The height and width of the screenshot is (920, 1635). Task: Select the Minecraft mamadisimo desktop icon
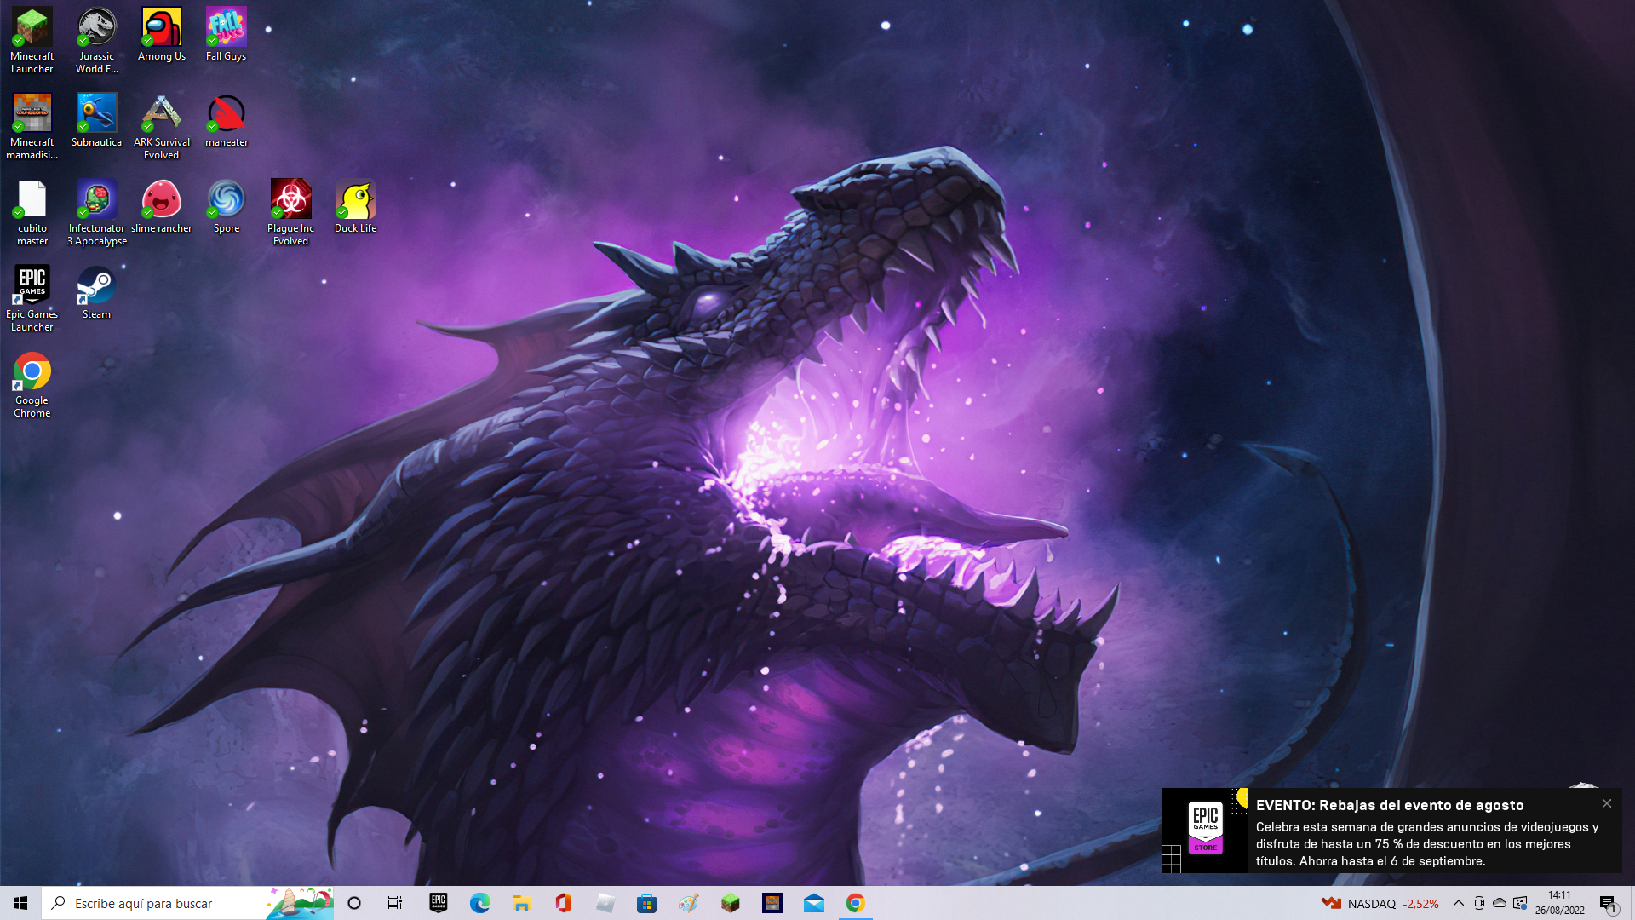tap(32, 126)
